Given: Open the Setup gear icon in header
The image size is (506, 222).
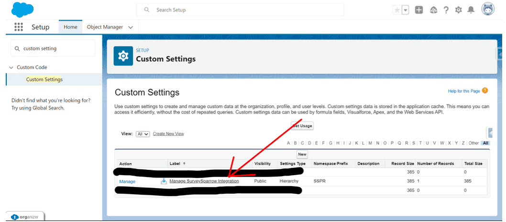Looking at the screenshot, I should click(x=459, y=10).
